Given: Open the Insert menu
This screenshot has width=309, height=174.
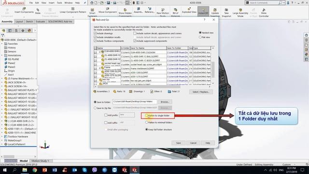Looking at the screenshot, I should [52, 3].
